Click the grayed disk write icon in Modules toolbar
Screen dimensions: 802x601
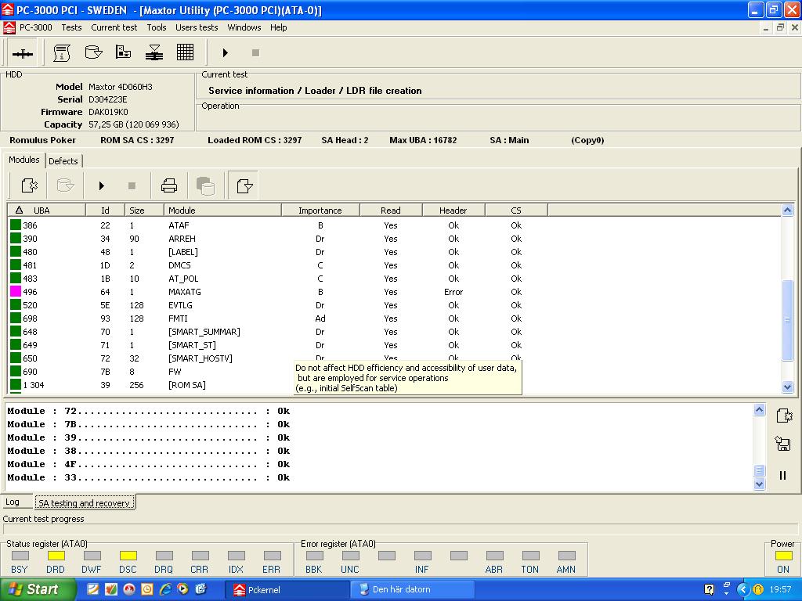click(66, 185)
